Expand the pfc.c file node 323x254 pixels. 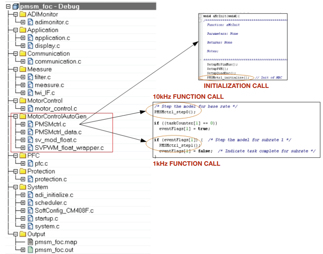pos(23,163)
